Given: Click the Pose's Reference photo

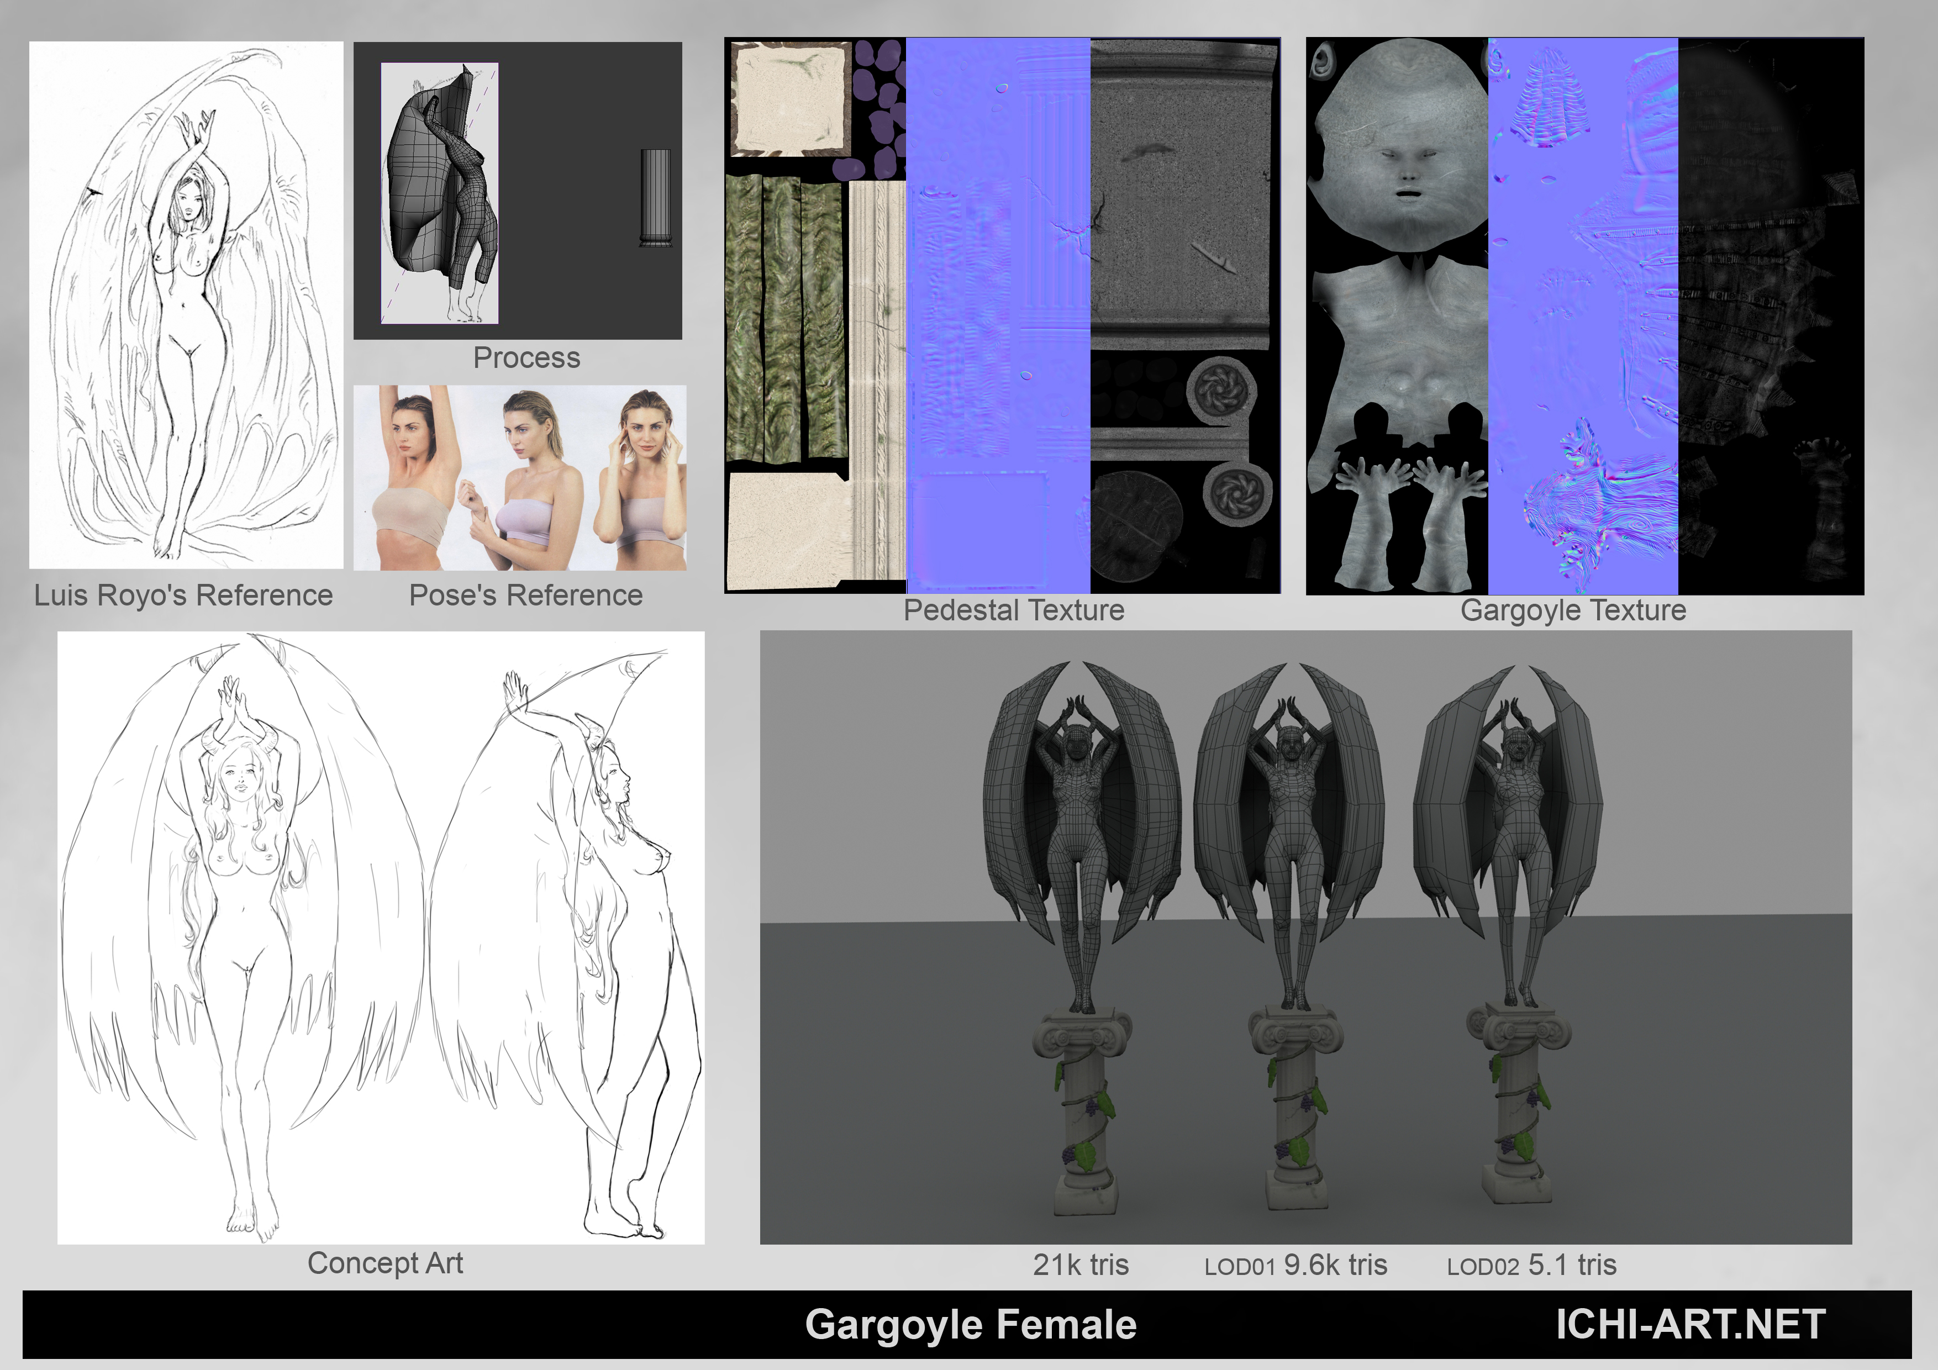Looking at the screenshot, I should coord(519,477).
